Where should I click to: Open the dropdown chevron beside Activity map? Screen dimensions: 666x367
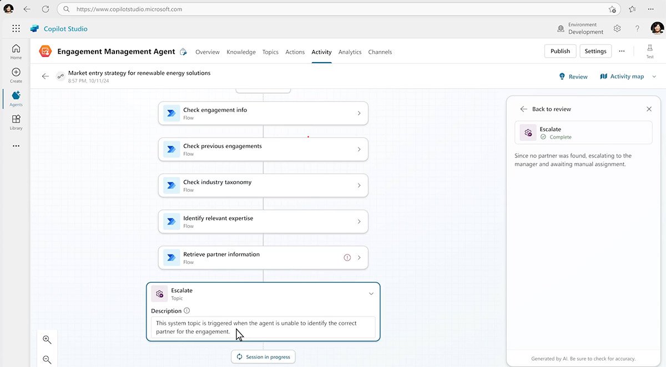tap(654, 77)
